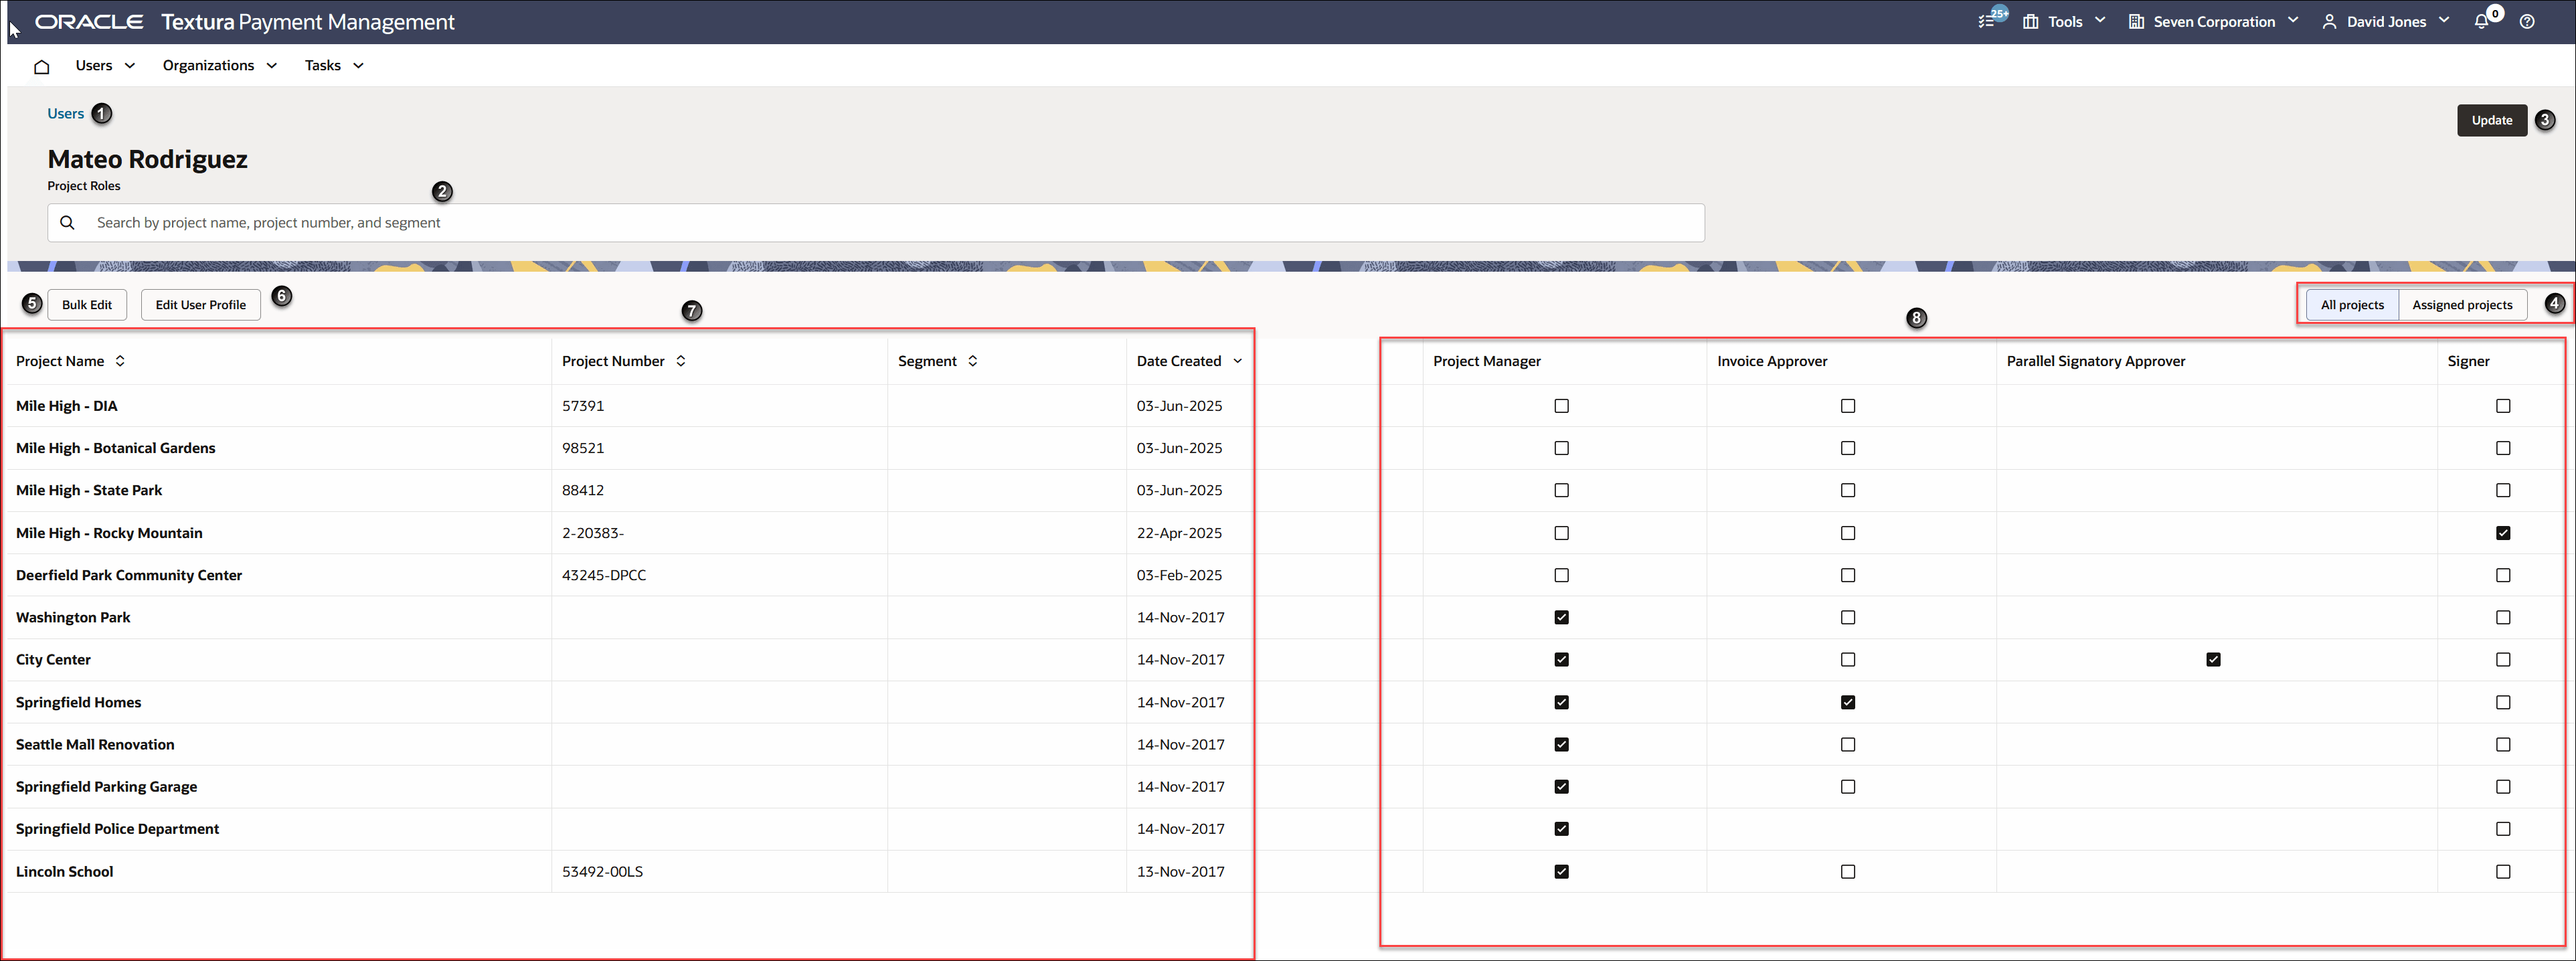
Task: Open the Seven Corporation organization dropdown
Action: click(2213, 21)
